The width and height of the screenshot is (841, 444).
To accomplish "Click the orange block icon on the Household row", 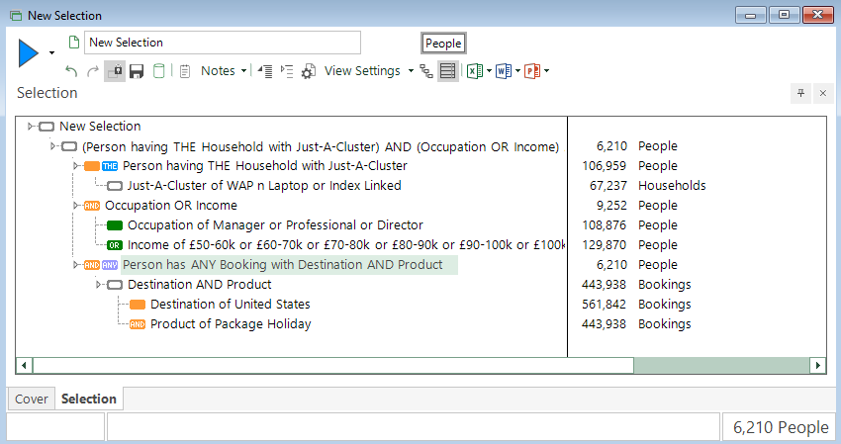I will pyautogui.click(x=92, y=166).
